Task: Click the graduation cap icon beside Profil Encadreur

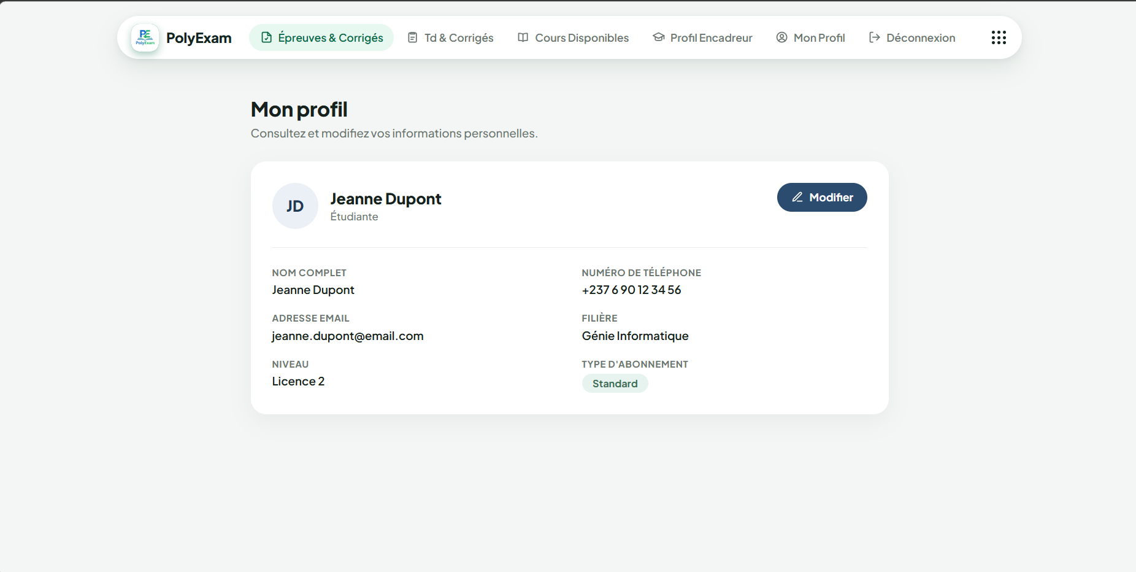Action: pos(659,37)
